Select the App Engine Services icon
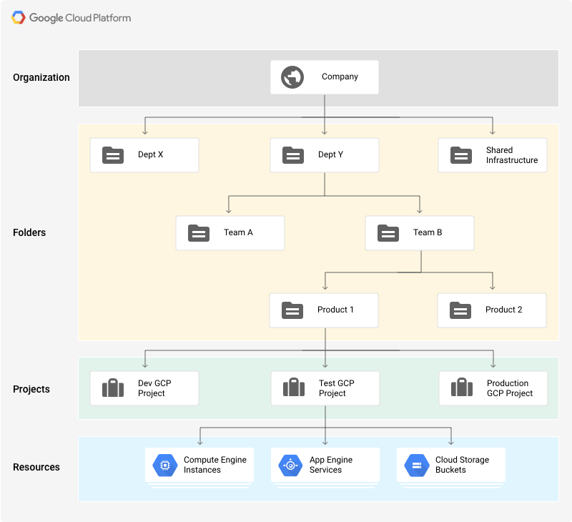572x522 pixels. click(x=290, y=465)
